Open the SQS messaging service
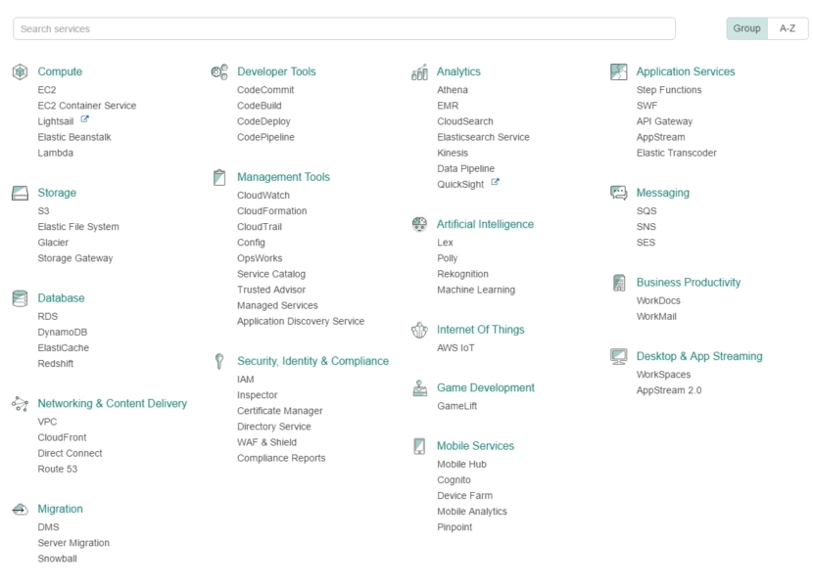Image resolution: width=813 pixels, height=586 pixels. [x=646, y=211]
